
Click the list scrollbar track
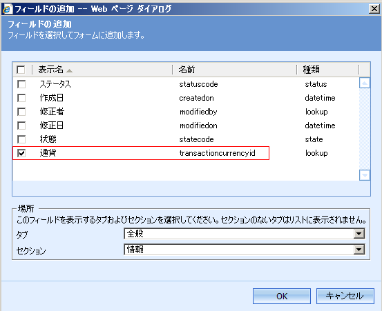tap(365, 129)
